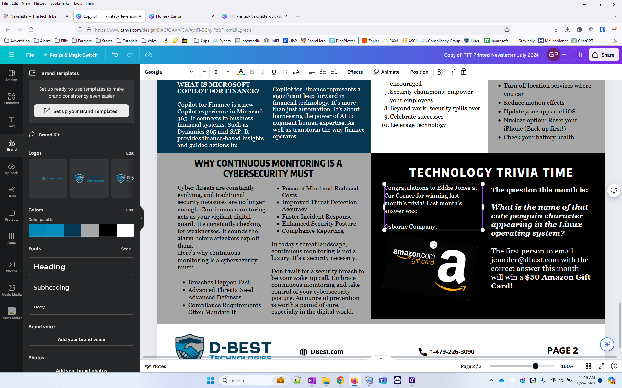Select the black color swatch in the palette
This screenshot has width=622, height=388.
(x=108, y=230)
